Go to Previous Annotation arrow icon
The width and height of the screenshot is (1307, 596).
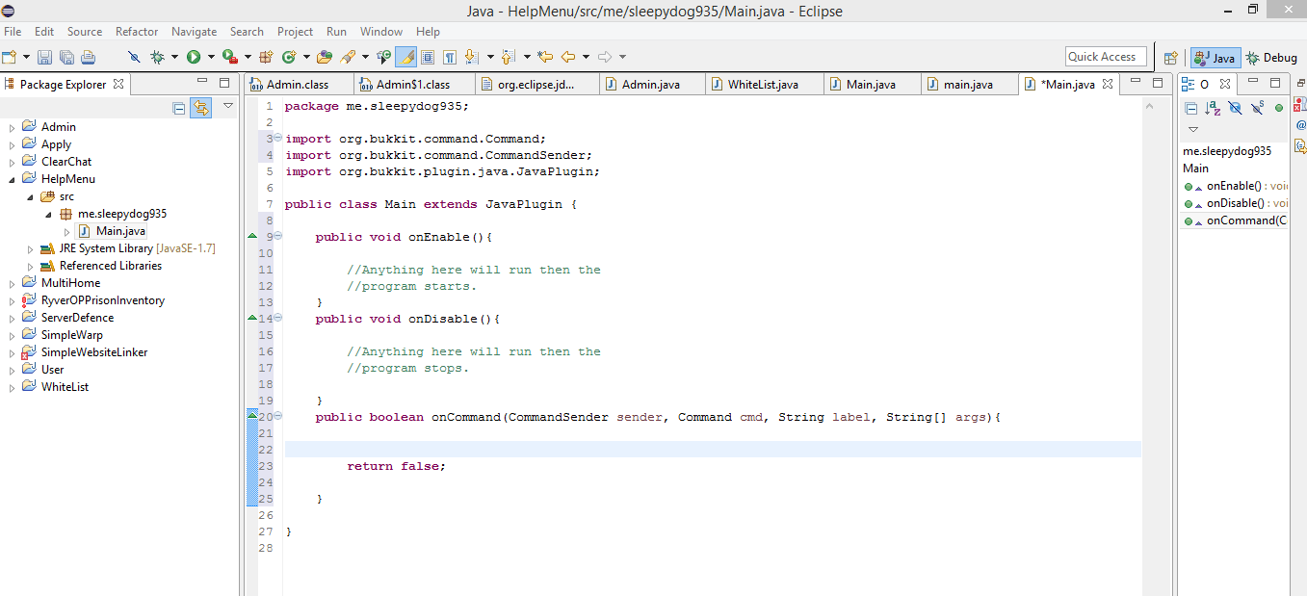click(508, 57)
